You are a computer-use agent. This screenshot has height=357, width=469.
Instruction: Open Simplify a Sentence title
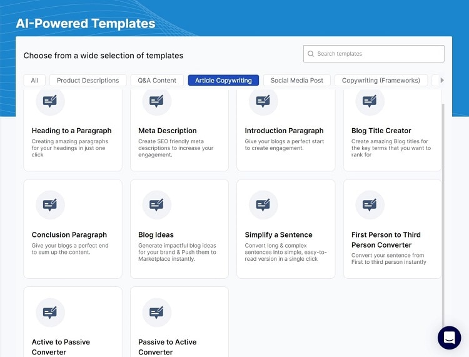click(278, 234)
